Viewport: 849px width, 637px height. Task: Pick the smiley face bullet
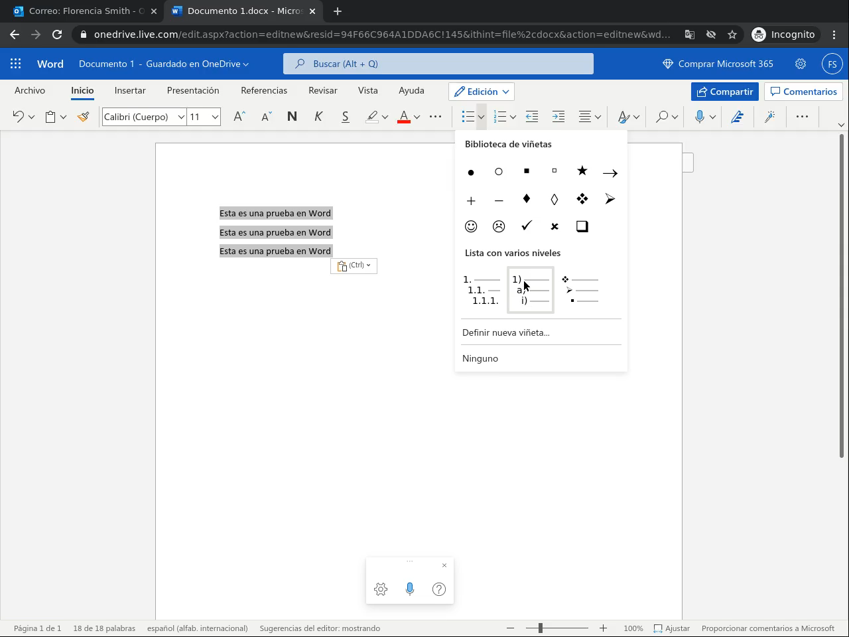pos(471,226)
